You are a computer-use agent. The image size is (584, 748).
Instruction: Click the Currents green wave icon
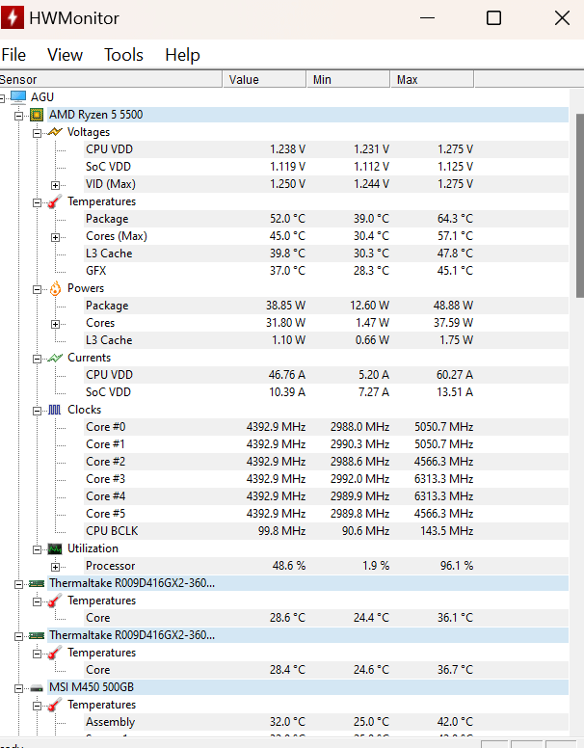(x=55, y=358)
